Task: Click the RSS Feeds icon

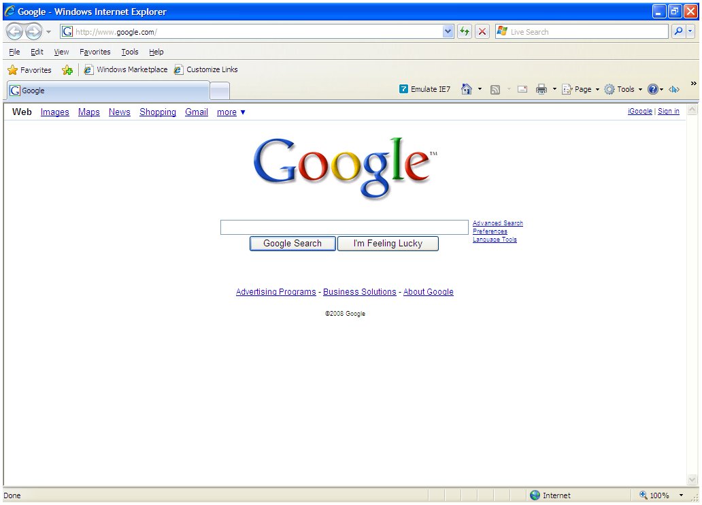Action: point(495,90)
